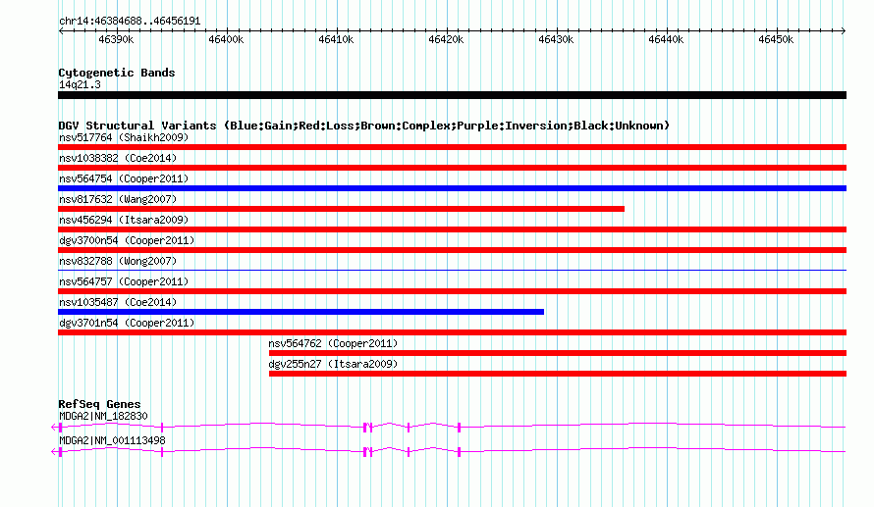Open variant dgv3700n54 (Cooper2011) label
Viewport: 874px width, 507px height.
tap(127, 240)
